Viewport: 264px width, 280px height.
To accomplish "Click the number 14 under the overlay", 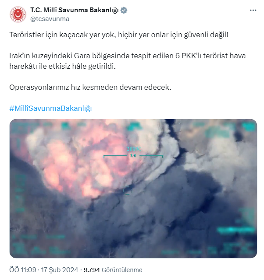I will [x=133, y=156].
